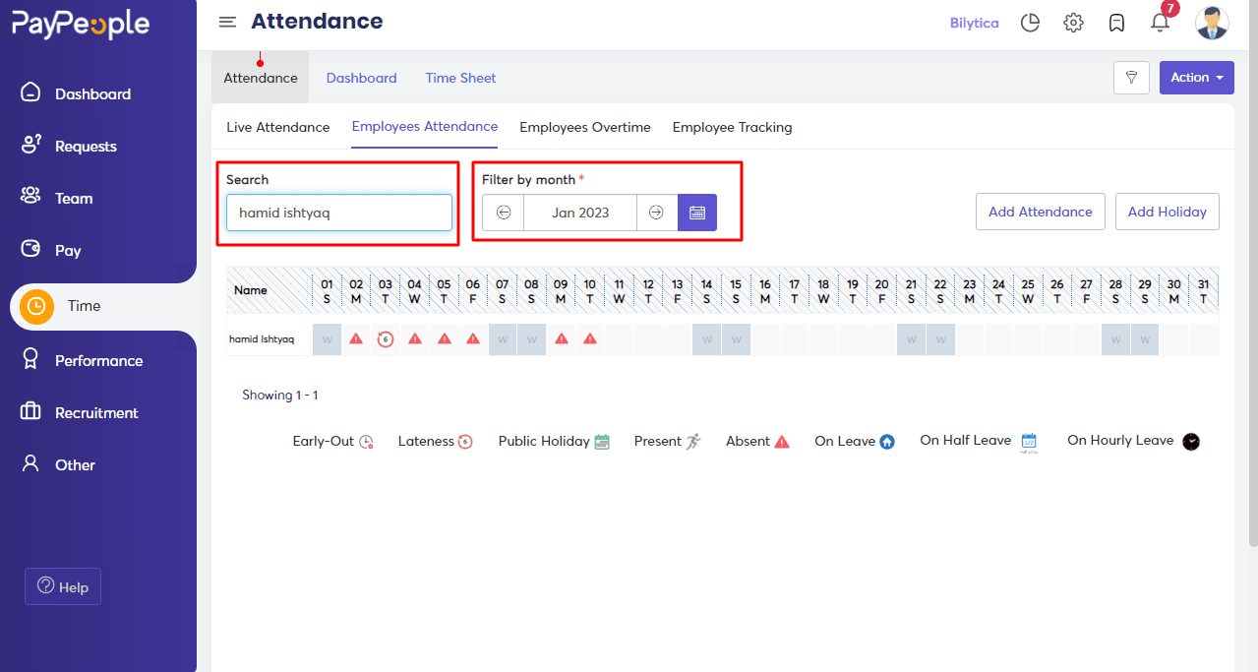Open your profile avatar menu

[x=1212, y=23]
